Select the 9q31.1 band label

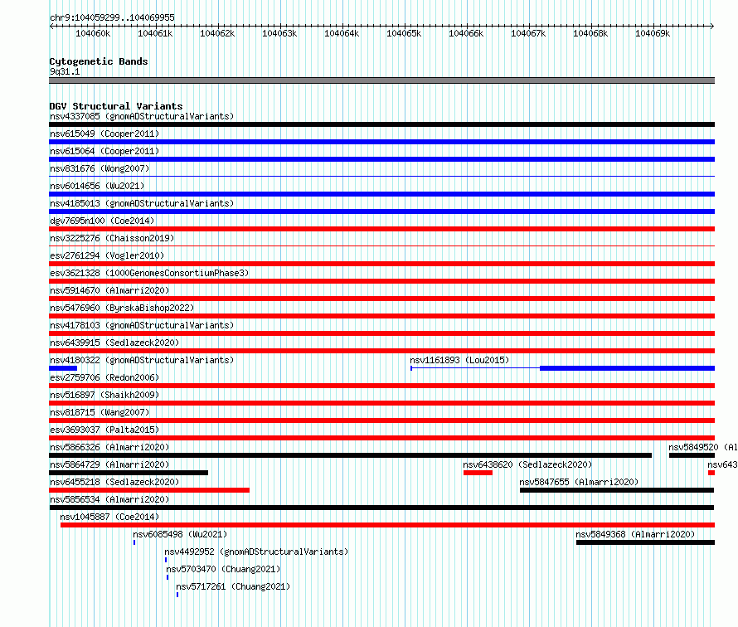point(65,71)
